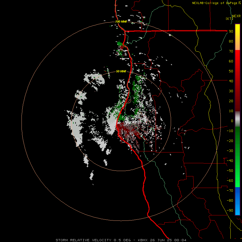This screenshot has width=242, height=242.
Task: Click the -10 value on the velocity scale
Action: tap(230, 131)
